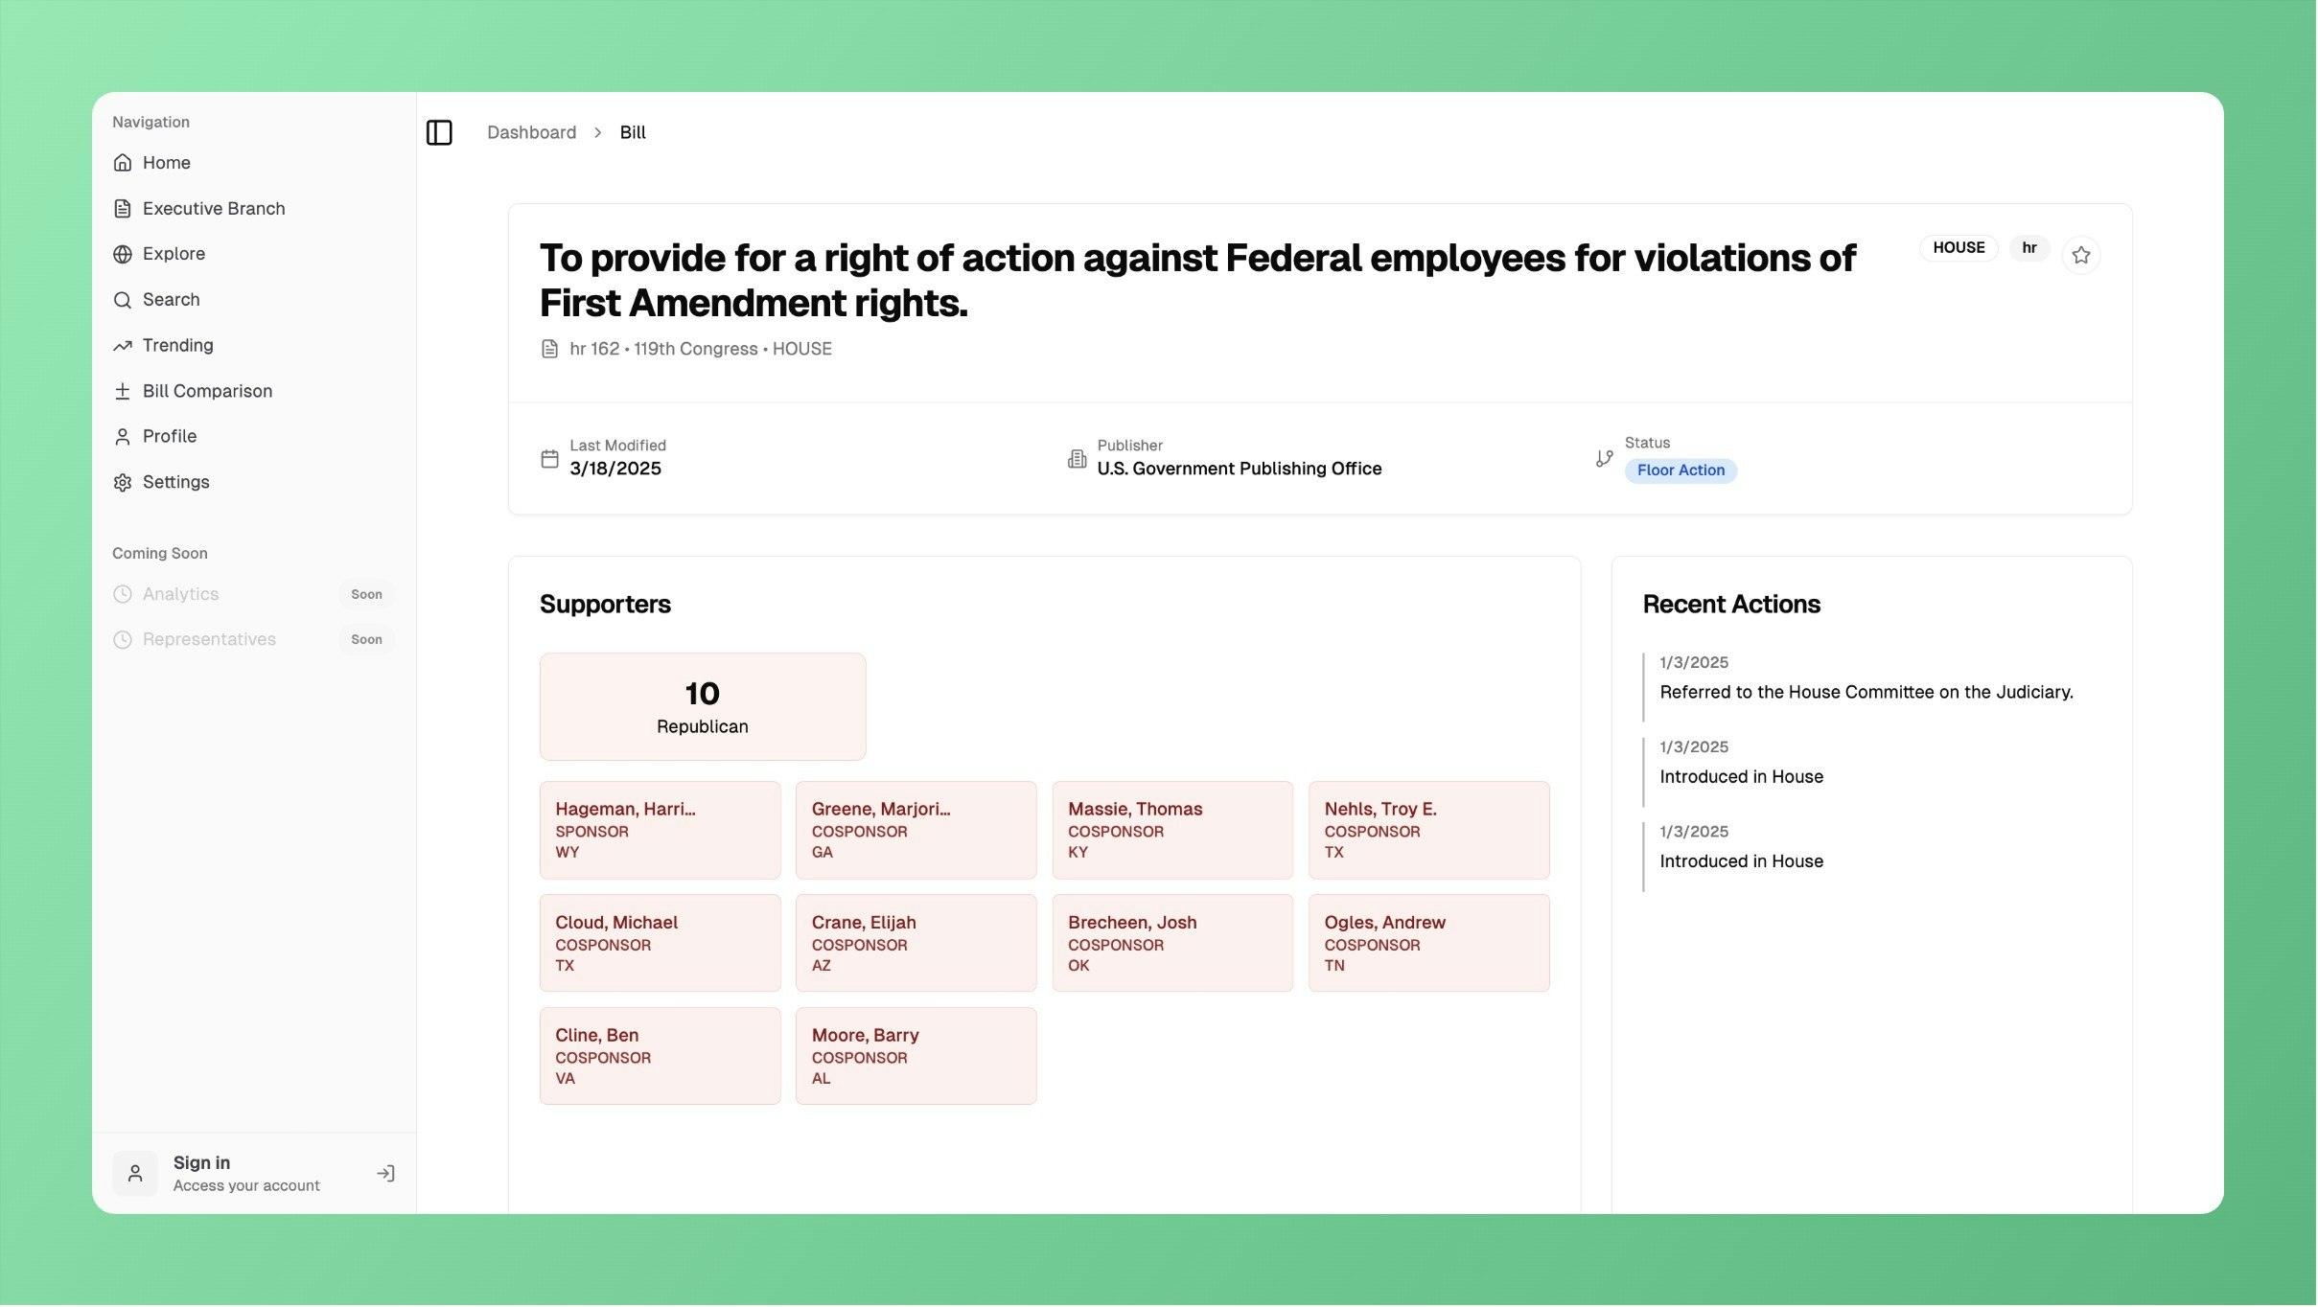This screenshot has height=1307, width=2318.
Task: Toggle the sidebar panel icon
Action: coord(439,132)
